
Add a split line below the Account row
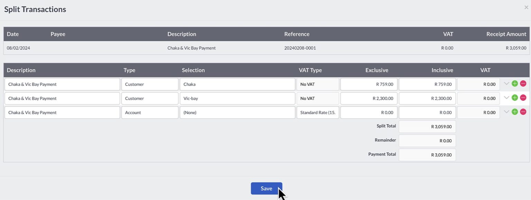click(x=515, y=112)
